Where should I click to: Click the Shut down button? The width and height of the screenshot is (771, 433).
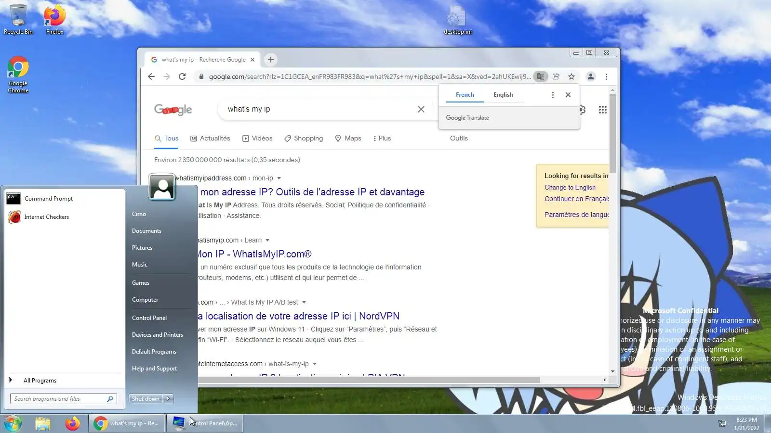click(x=146, y=399)
